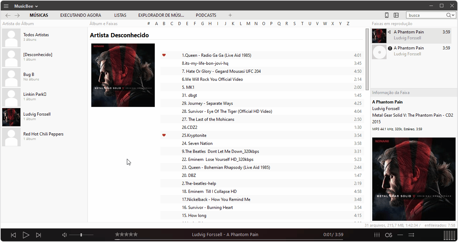Select the Red Hot Chili Peppers artist
458x242 pixels.
click(43, 134)
